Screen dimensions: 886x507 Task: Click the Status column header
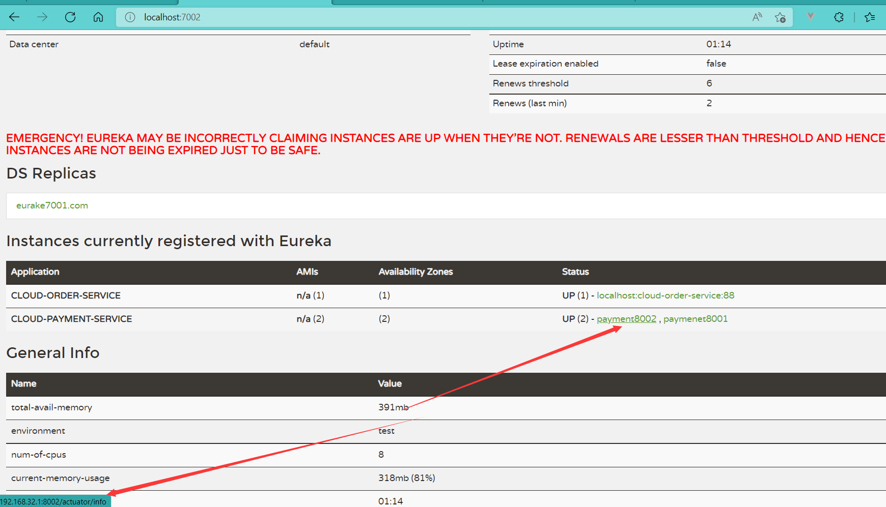pyautogui.click(x=575, y=272)
